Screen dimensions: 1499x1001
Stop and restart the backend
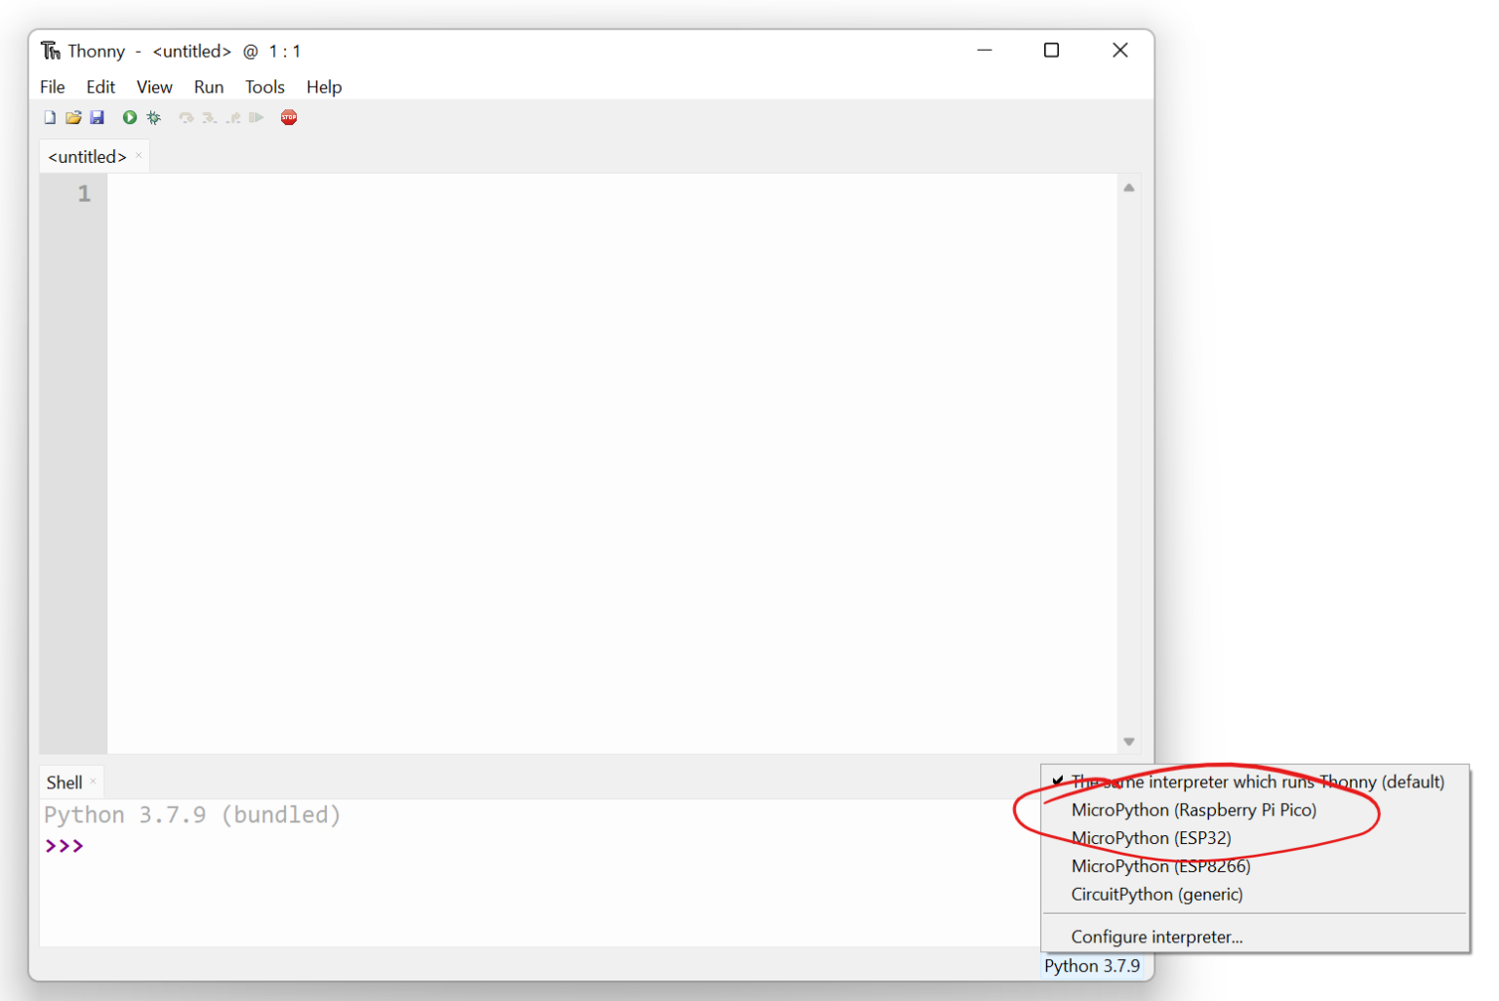tap(288, 117)
